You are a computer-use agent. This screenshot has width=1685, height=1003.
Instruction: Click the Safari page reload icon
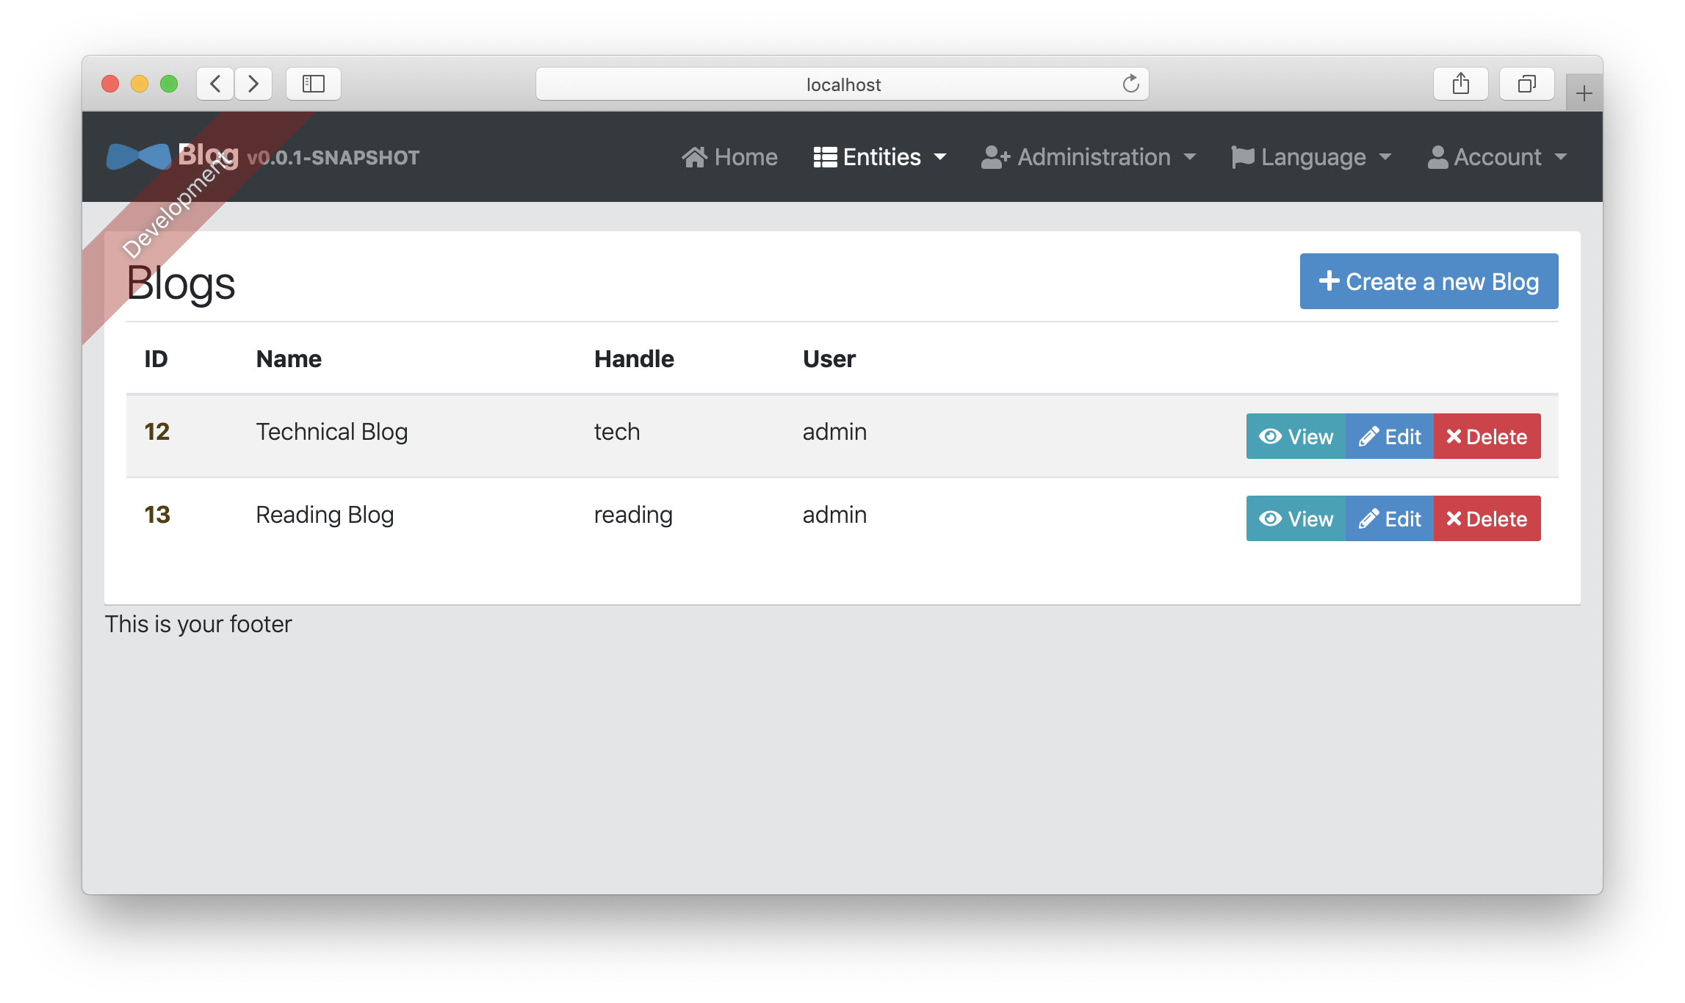click(x=1130, y=84)
